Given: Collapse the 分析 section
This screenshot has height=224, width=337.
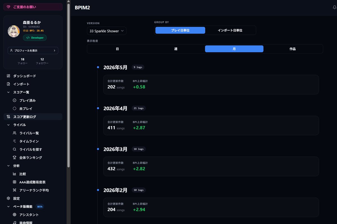Looking at the screenshot, I should click(x=8, y=166).
